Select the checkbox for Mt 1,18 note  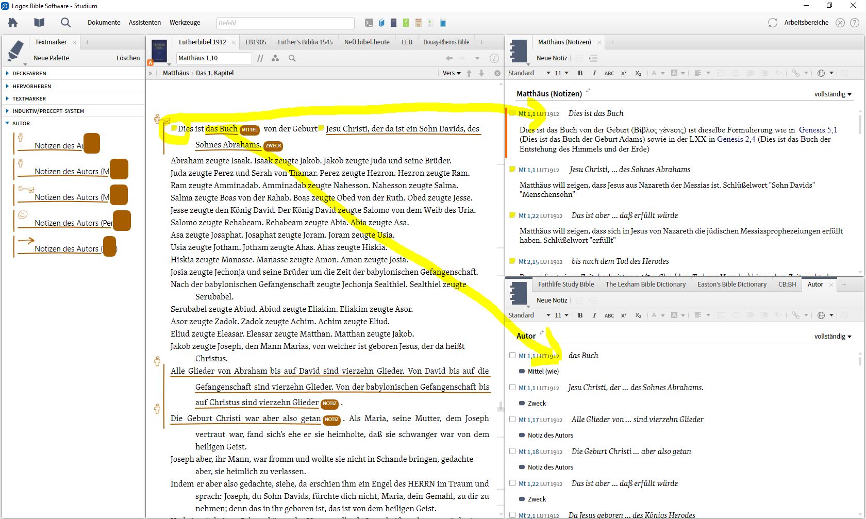[x=512, y=451]
